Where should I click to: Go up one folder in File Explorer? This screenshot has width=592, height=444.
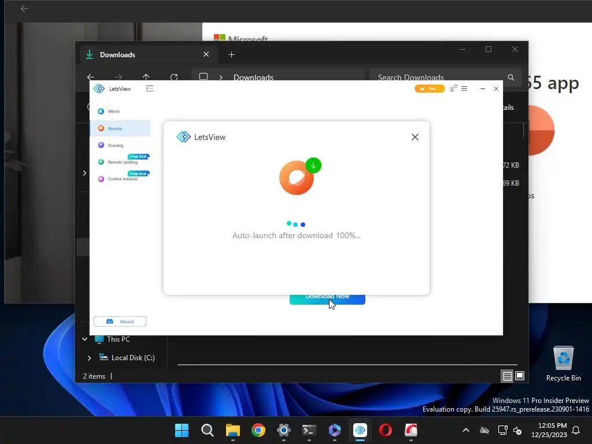(x=146, y=77)
